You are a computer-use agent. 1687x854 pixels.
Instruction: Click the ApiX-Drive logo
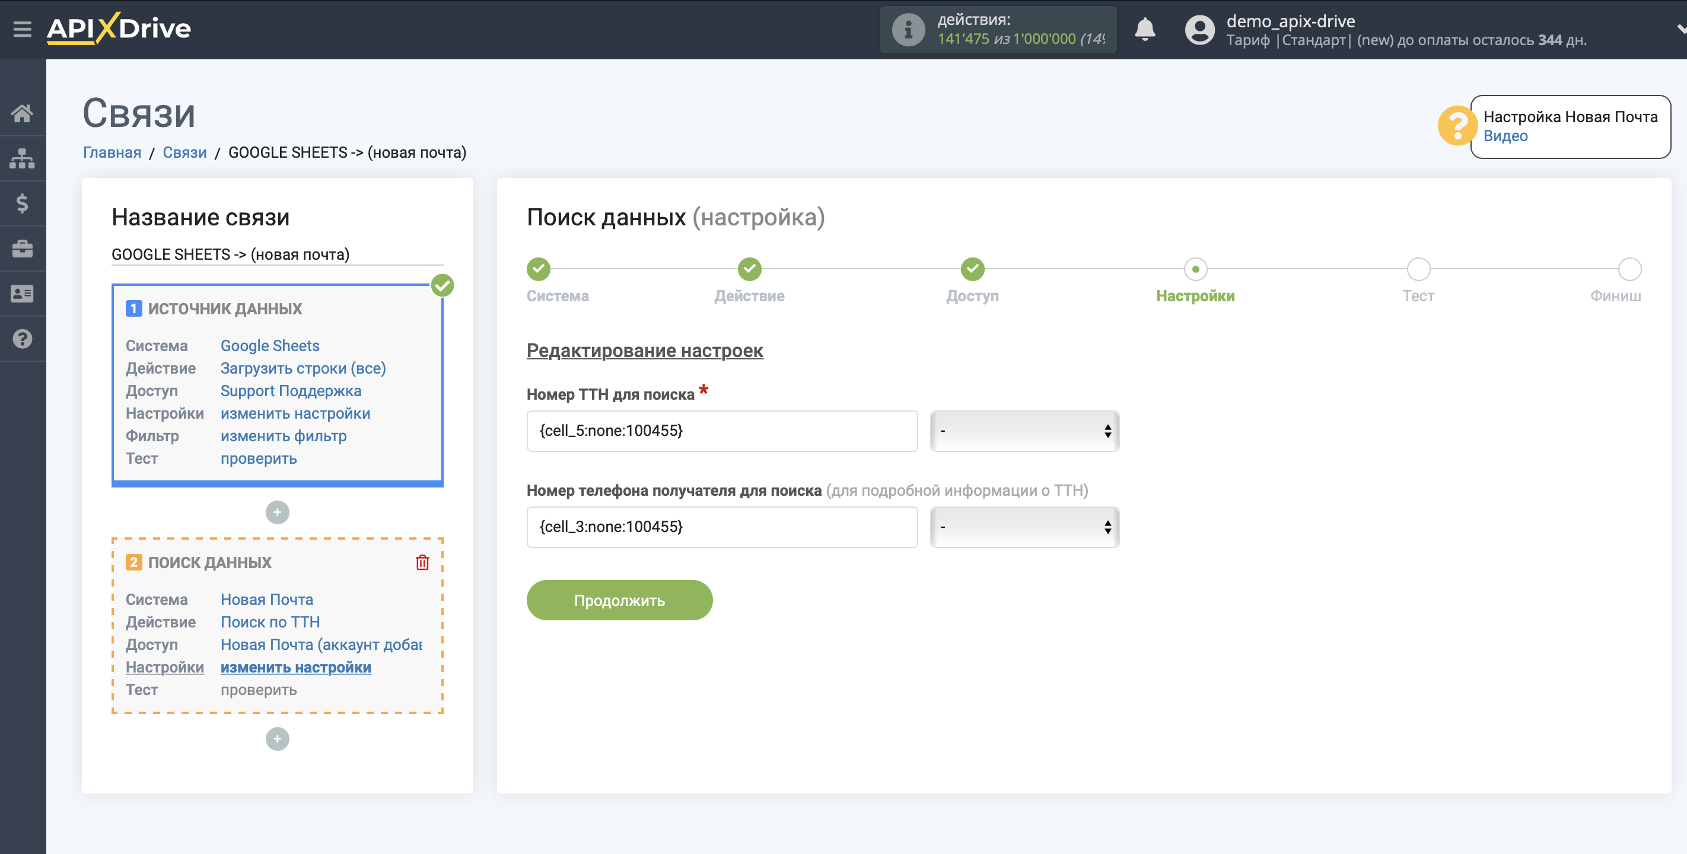point(119,29)
